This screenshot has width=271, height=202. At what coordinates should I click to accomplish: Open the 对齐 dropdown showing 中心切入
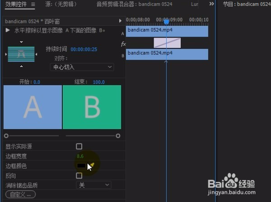[82, 67]
